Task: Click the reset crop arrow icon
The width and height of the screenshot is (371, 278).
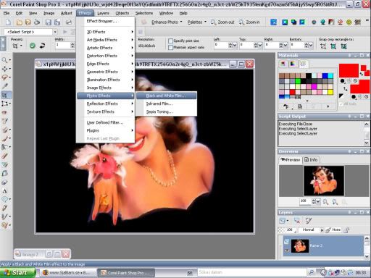Action: point(43,46)
